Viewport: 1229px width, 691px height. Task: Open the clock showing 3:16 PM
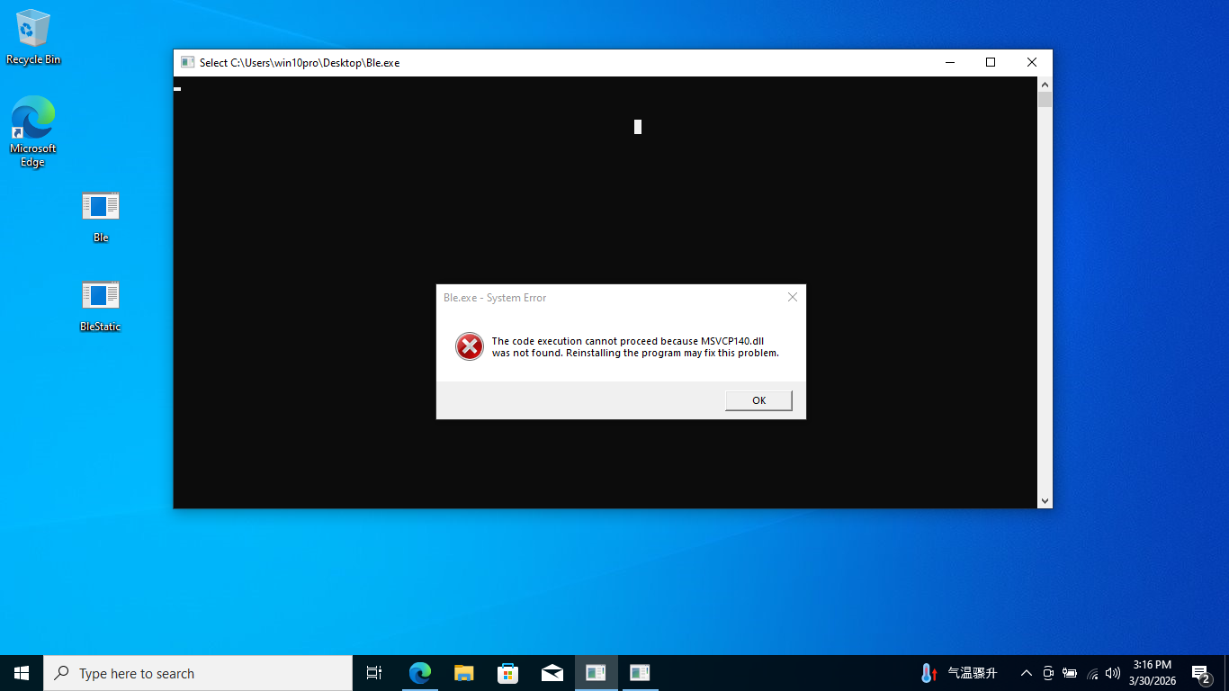point(1153,673)
